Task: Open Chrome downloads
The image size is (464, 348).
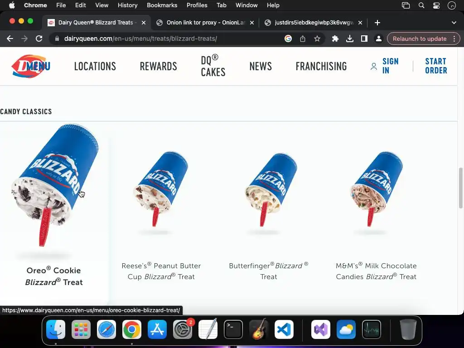Action: (350, 39)
